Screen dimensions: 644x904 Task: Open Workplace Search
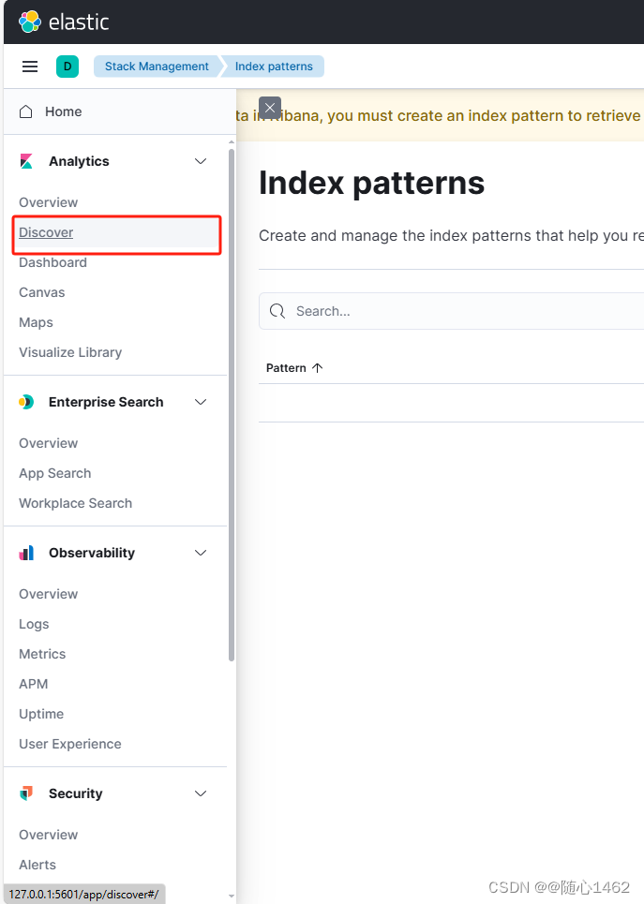pyautogui.click(x=76, y=503)
